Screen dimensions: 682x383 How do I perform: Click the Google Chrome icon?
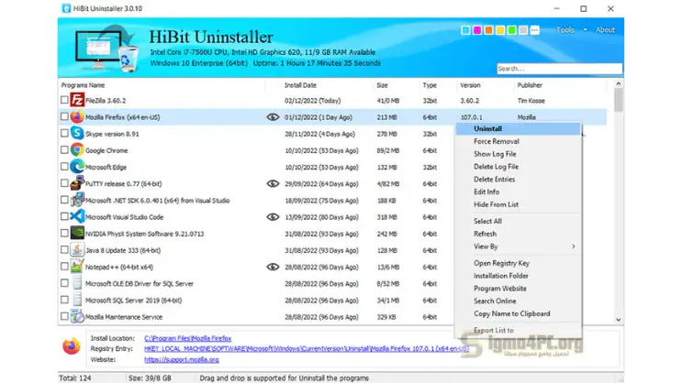tap(77, 150)
